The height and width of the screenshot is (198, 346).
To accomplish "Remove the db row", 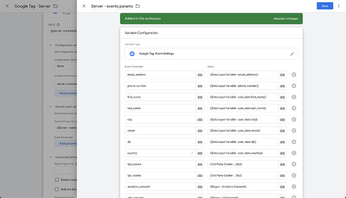I will click(x=294, y=142).
